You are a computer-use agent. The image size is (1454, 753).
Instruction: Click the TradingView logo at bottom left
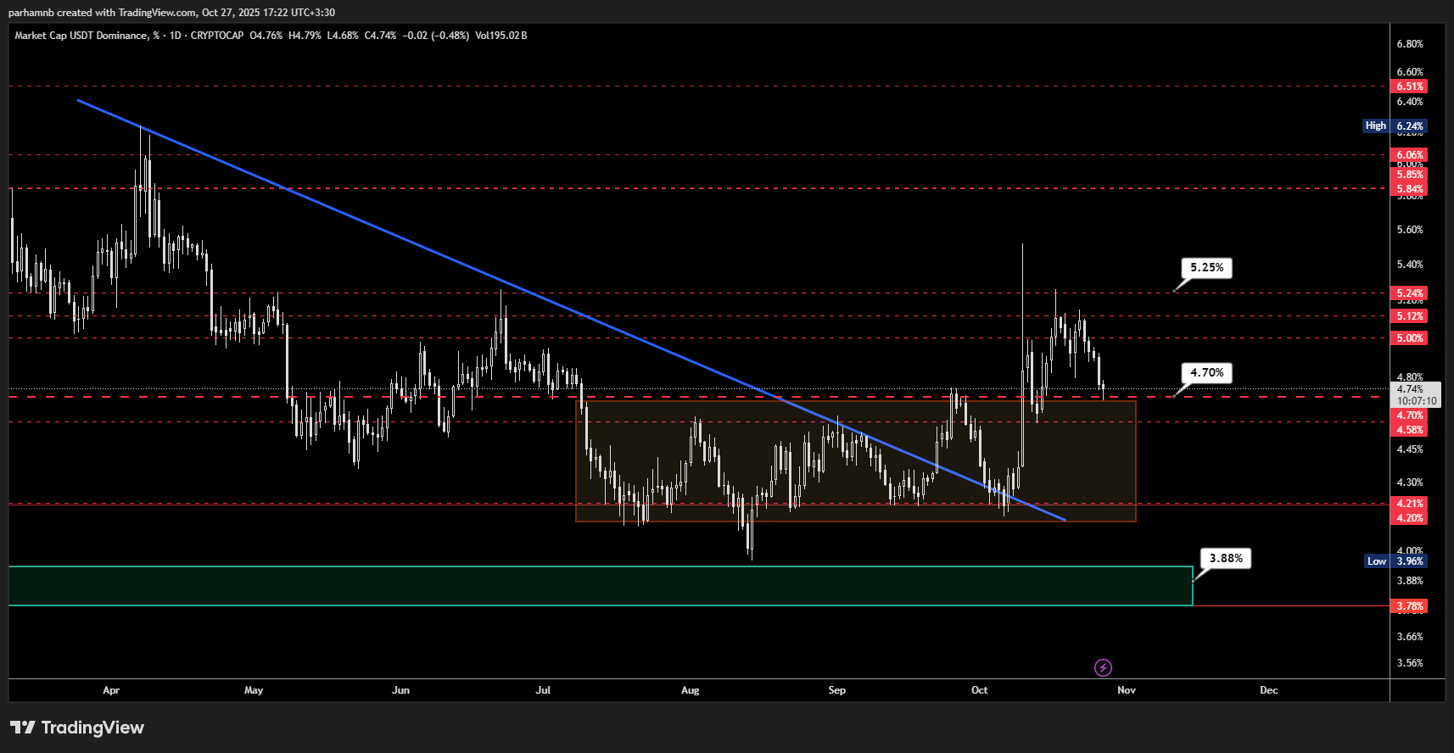pyautogui.click(x=77, y=728)
